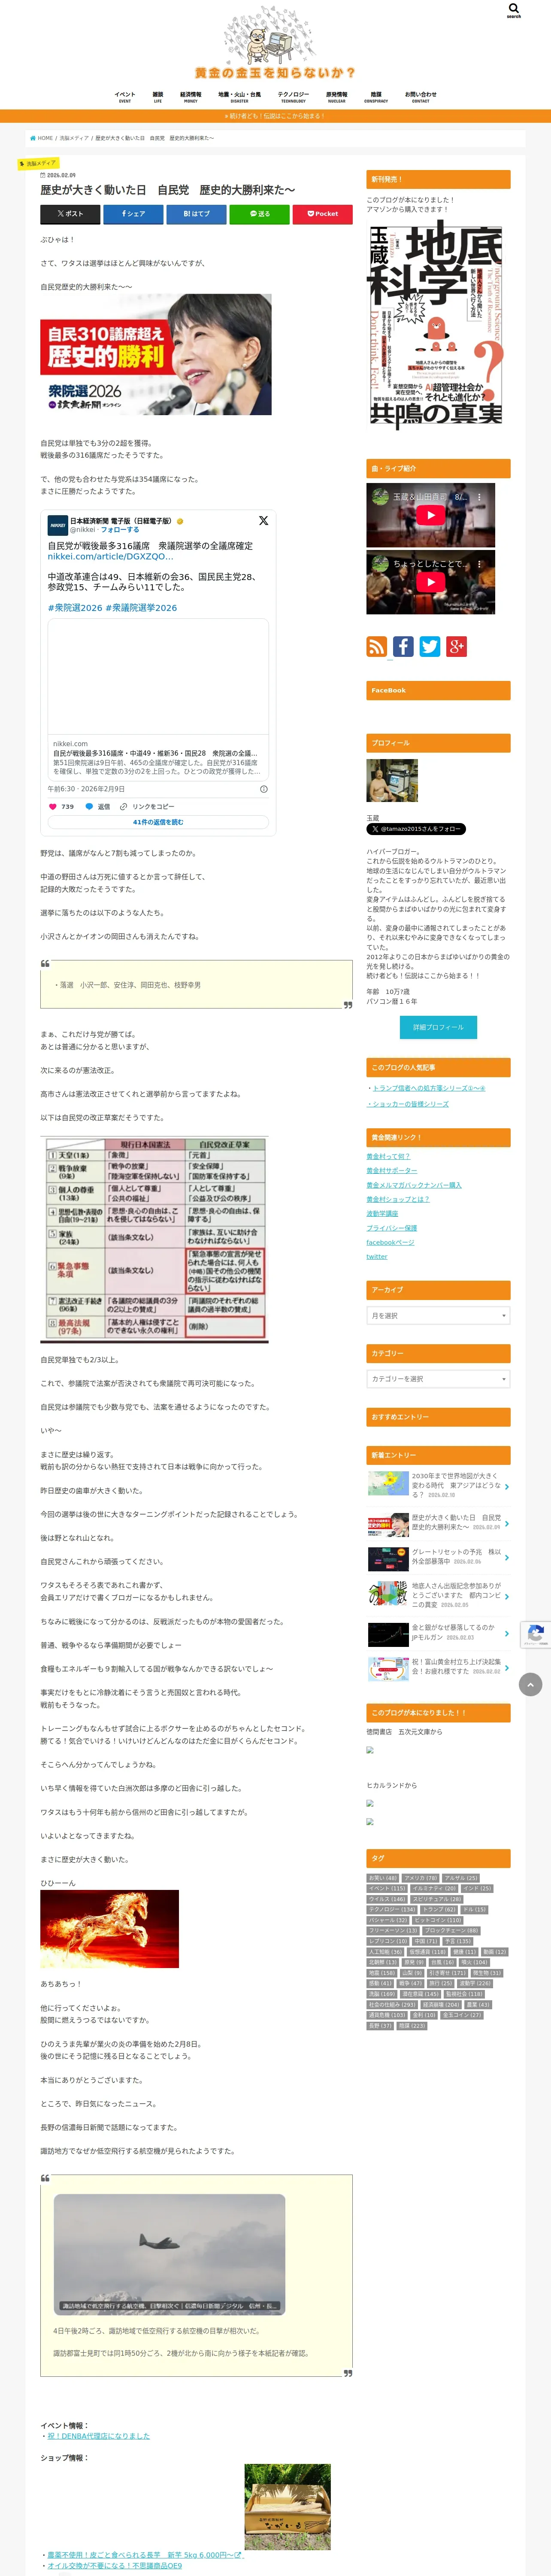This screenshot has height=2576, width=551.
Task: Click the scroll-to-top round arrow button
Action: 530,1684
